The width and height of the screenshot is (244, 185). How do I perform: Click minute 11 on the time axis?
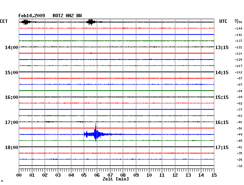click(x=162, y=175)
